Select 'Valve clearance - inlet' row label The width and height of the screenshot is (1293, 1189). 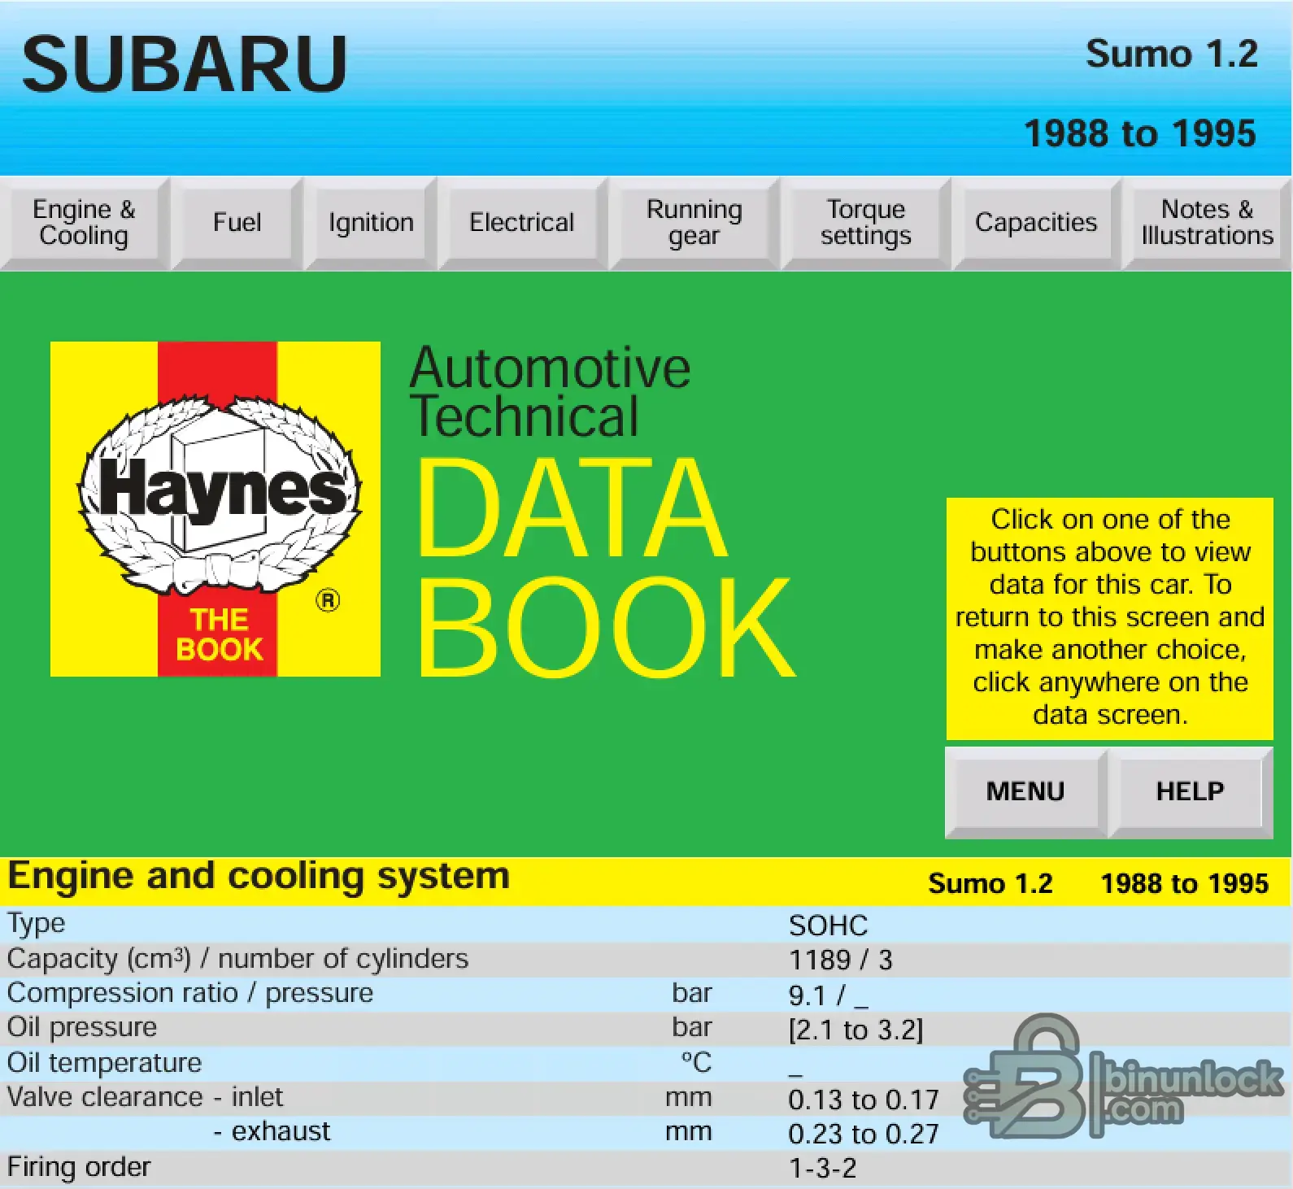tap(145, 1098)
